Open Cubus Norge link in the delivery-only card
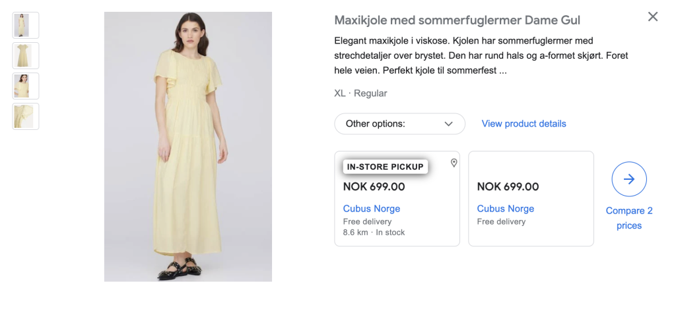676x309 pixels. (x=506, y=209)
